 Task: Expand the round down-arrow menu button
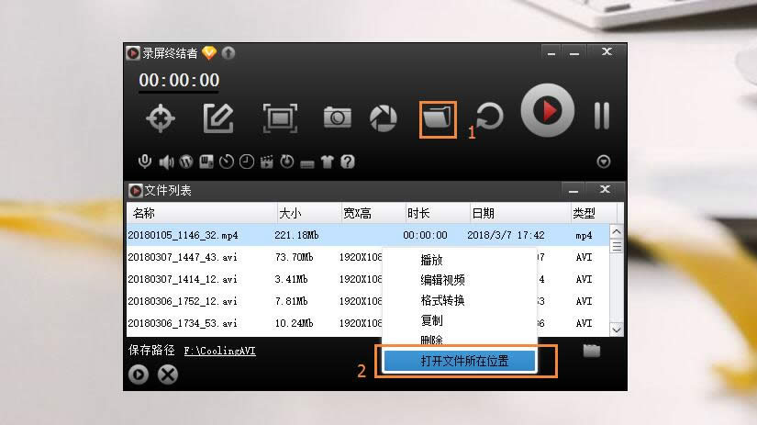[603, 162]
